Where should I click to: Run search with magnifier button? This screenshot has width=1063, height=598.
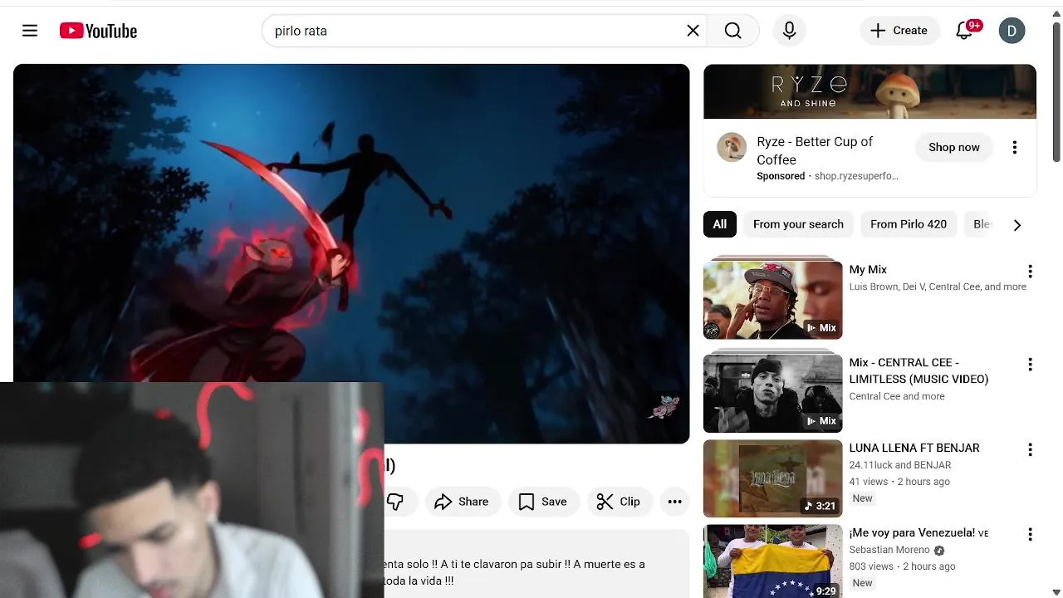point(732,31)
